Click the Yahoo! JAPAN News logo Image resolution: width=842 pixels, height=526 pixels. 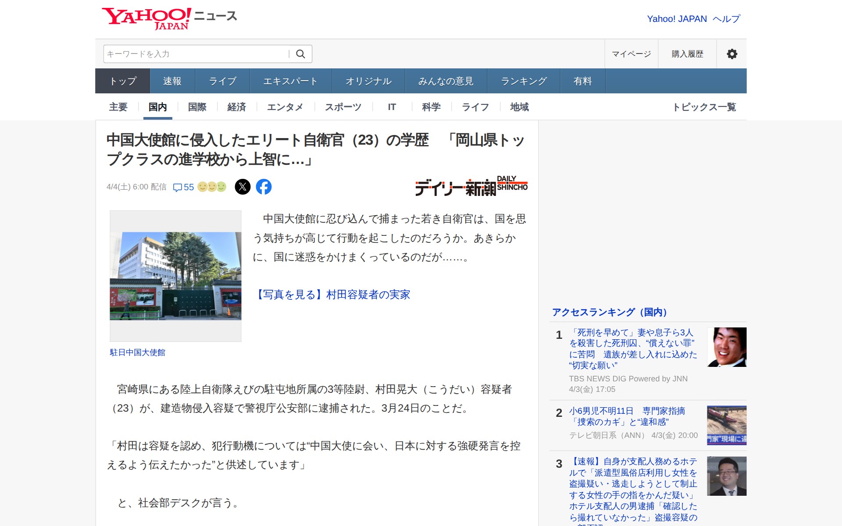click(x=169, y=18)
